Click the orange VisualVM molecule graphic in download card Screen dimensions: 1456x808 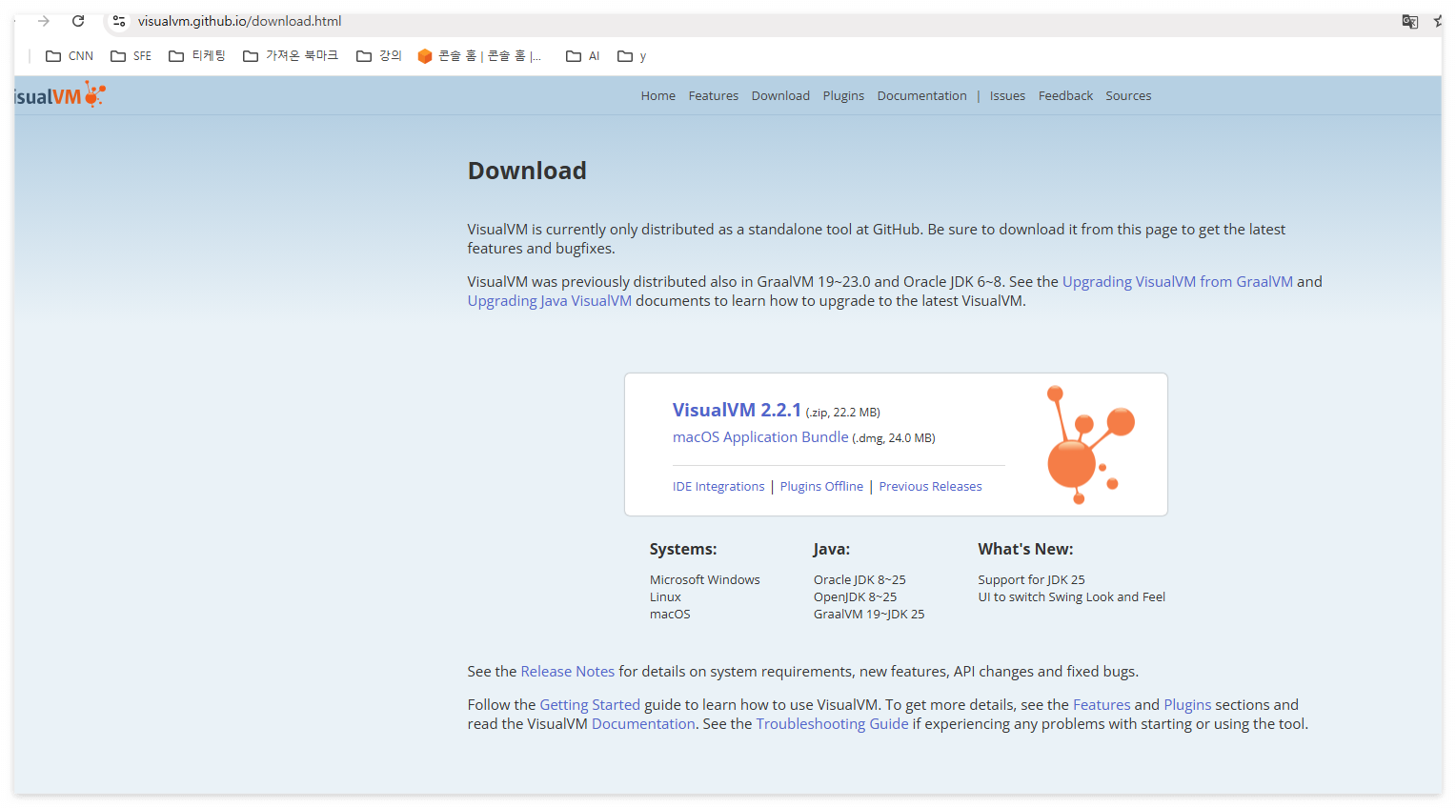tap(1090, 445)
